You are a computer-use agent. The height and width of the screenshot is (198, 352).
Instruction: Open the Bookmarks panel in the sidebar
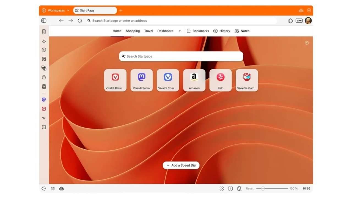click(x=44, y=31)
